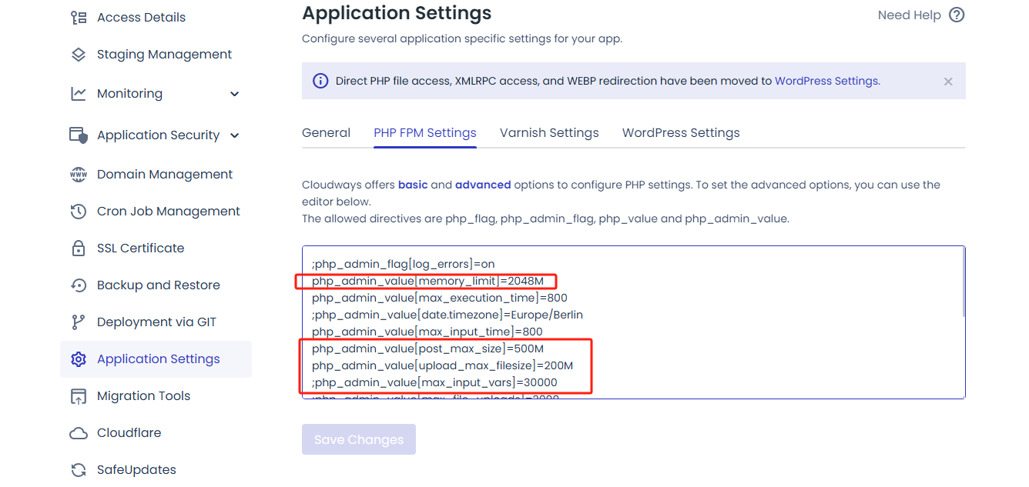Click the Domain Management www icon
Image resolution: width=1029 pixels, height=487 pixels.
point(79,175)
